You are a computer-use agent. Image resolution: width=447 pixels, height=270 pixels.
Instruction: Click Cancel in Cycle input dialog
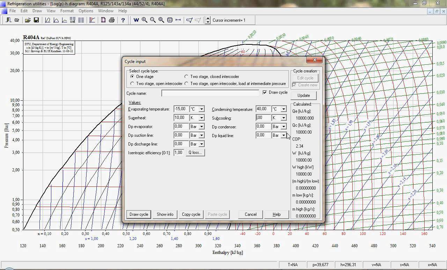pos(250,214)
